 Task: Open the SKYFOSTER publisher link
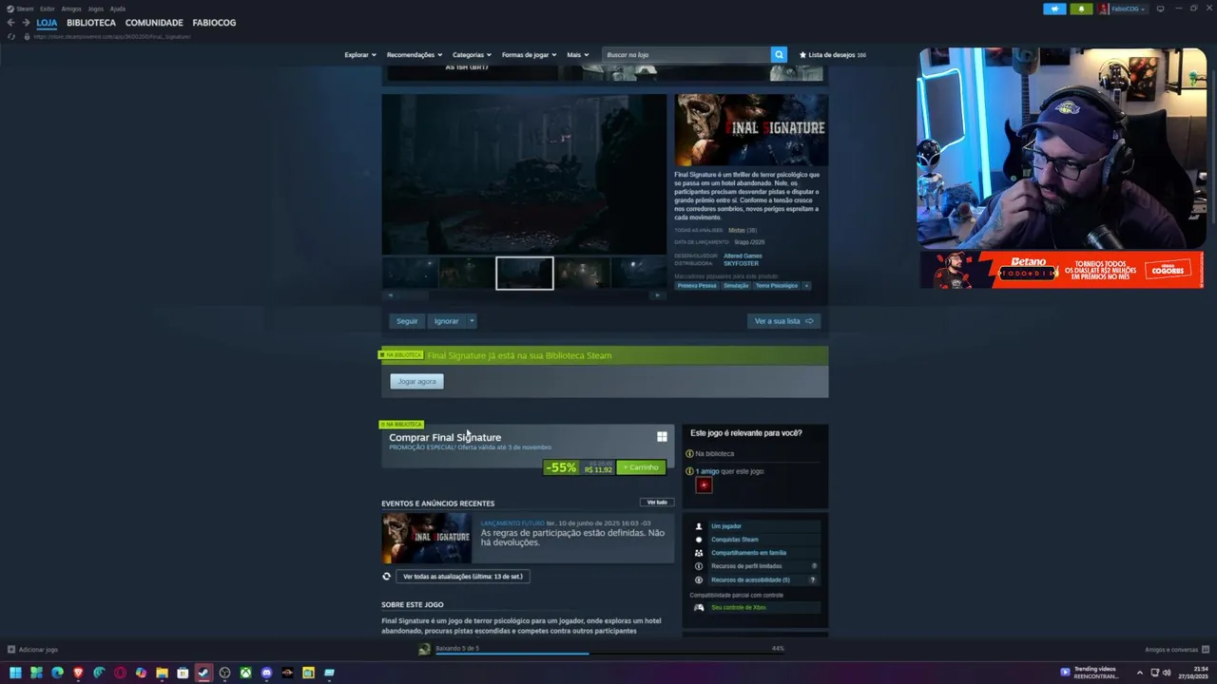click(x=741, y=263)
